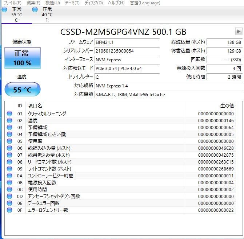The height and width of the screenshot is (239, 244).
Task: Click status orb for row 07 総書き込み量
Action: tap(9, 155)
